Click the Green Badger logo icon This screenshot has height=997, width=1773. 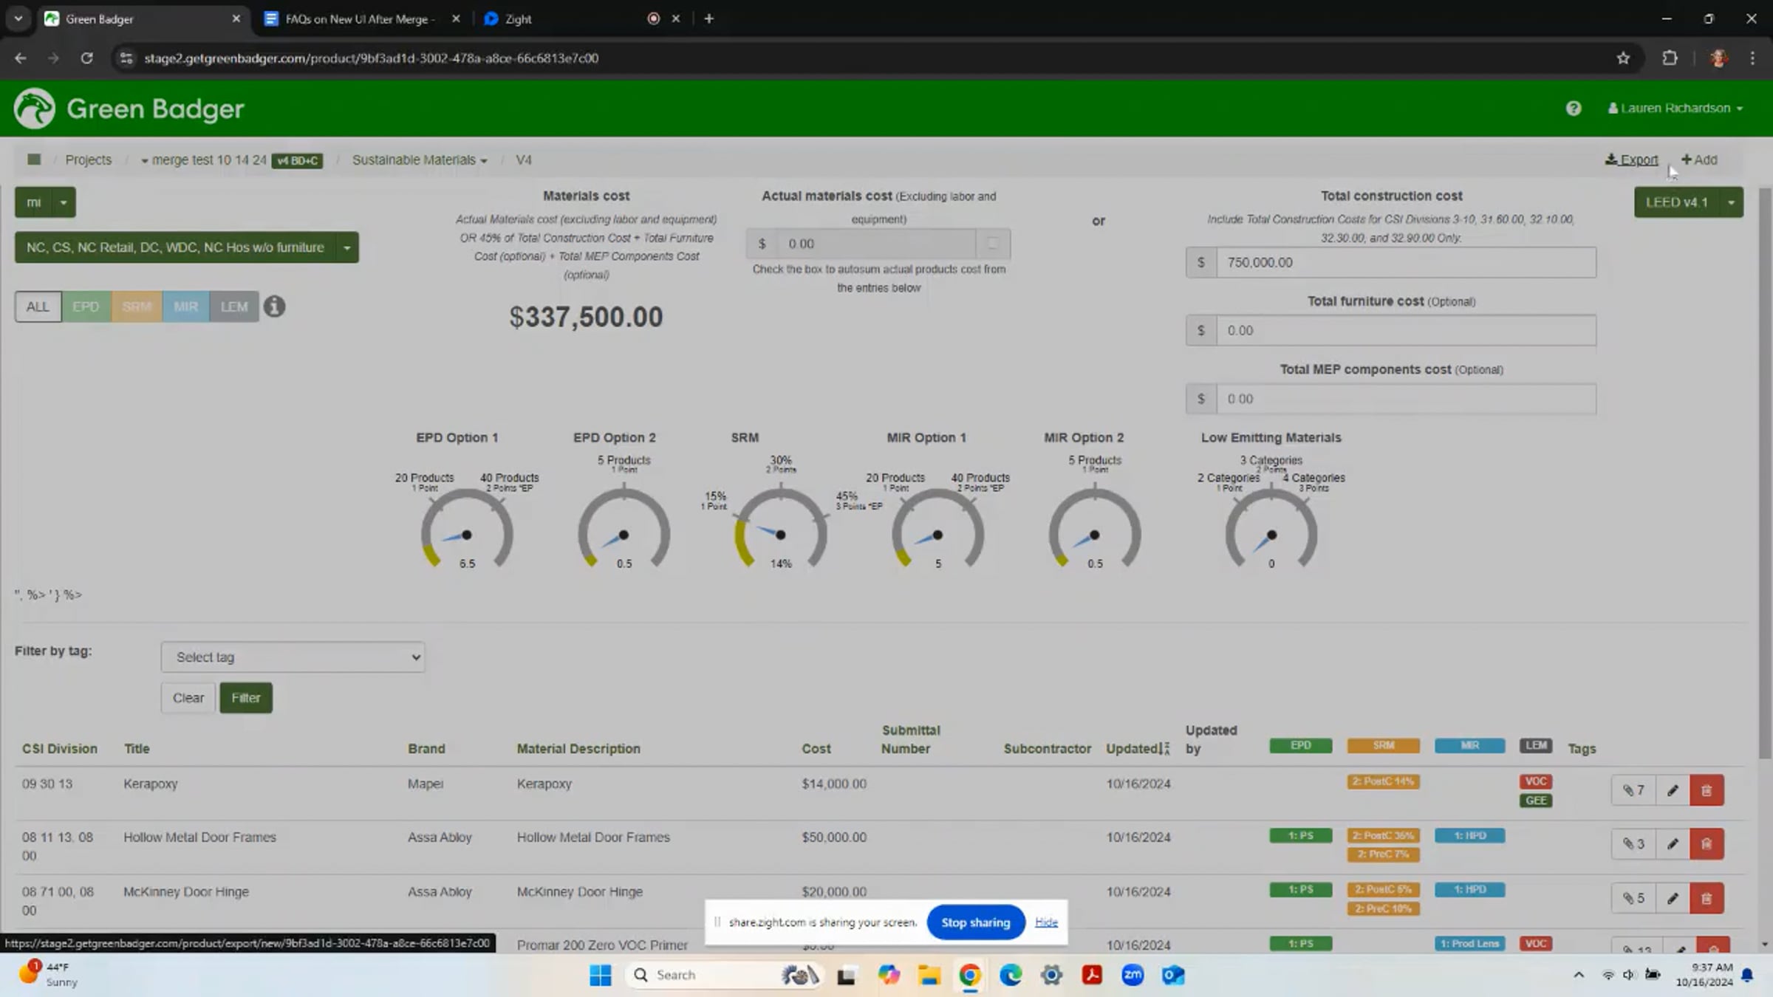tap(34, 109)
